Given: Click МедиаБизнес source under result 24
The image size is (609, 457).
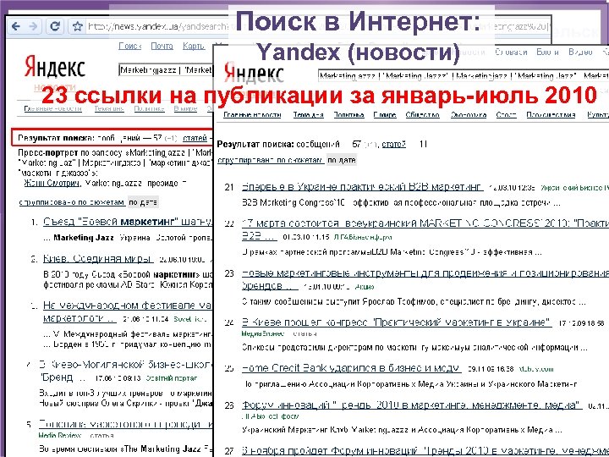Looking at the screenshot, I should click(262, 333).
